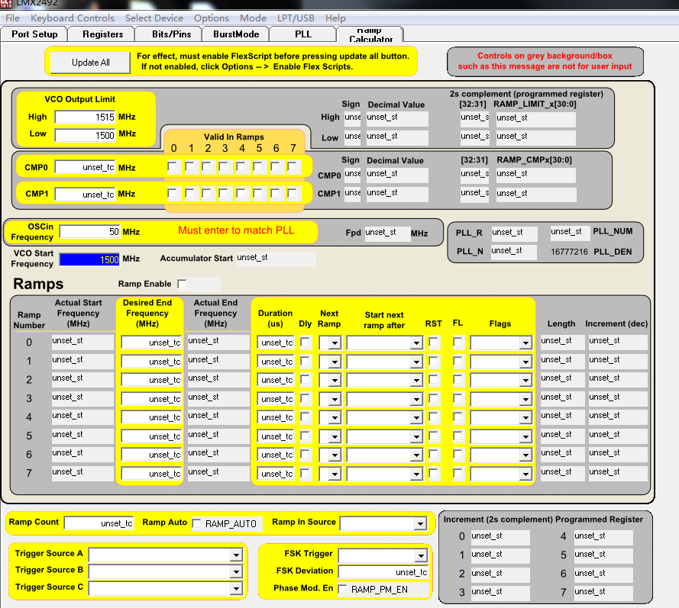
Task: Open the Options menu
Action: (212, 18)
